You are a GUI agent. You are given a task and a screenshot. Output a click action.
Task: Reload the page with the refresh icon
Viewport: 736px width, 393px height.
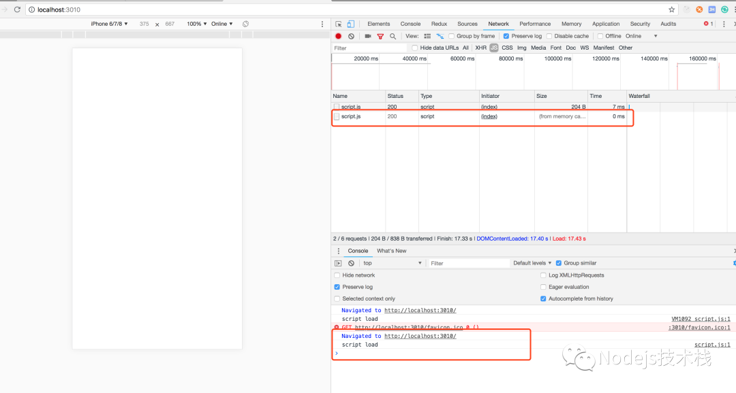(x=17, y=10)
